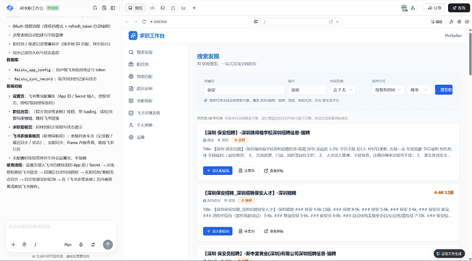The image size is (472, 261).
Task: Click the last icon in preview toolbar
Action: click(467, 22)
